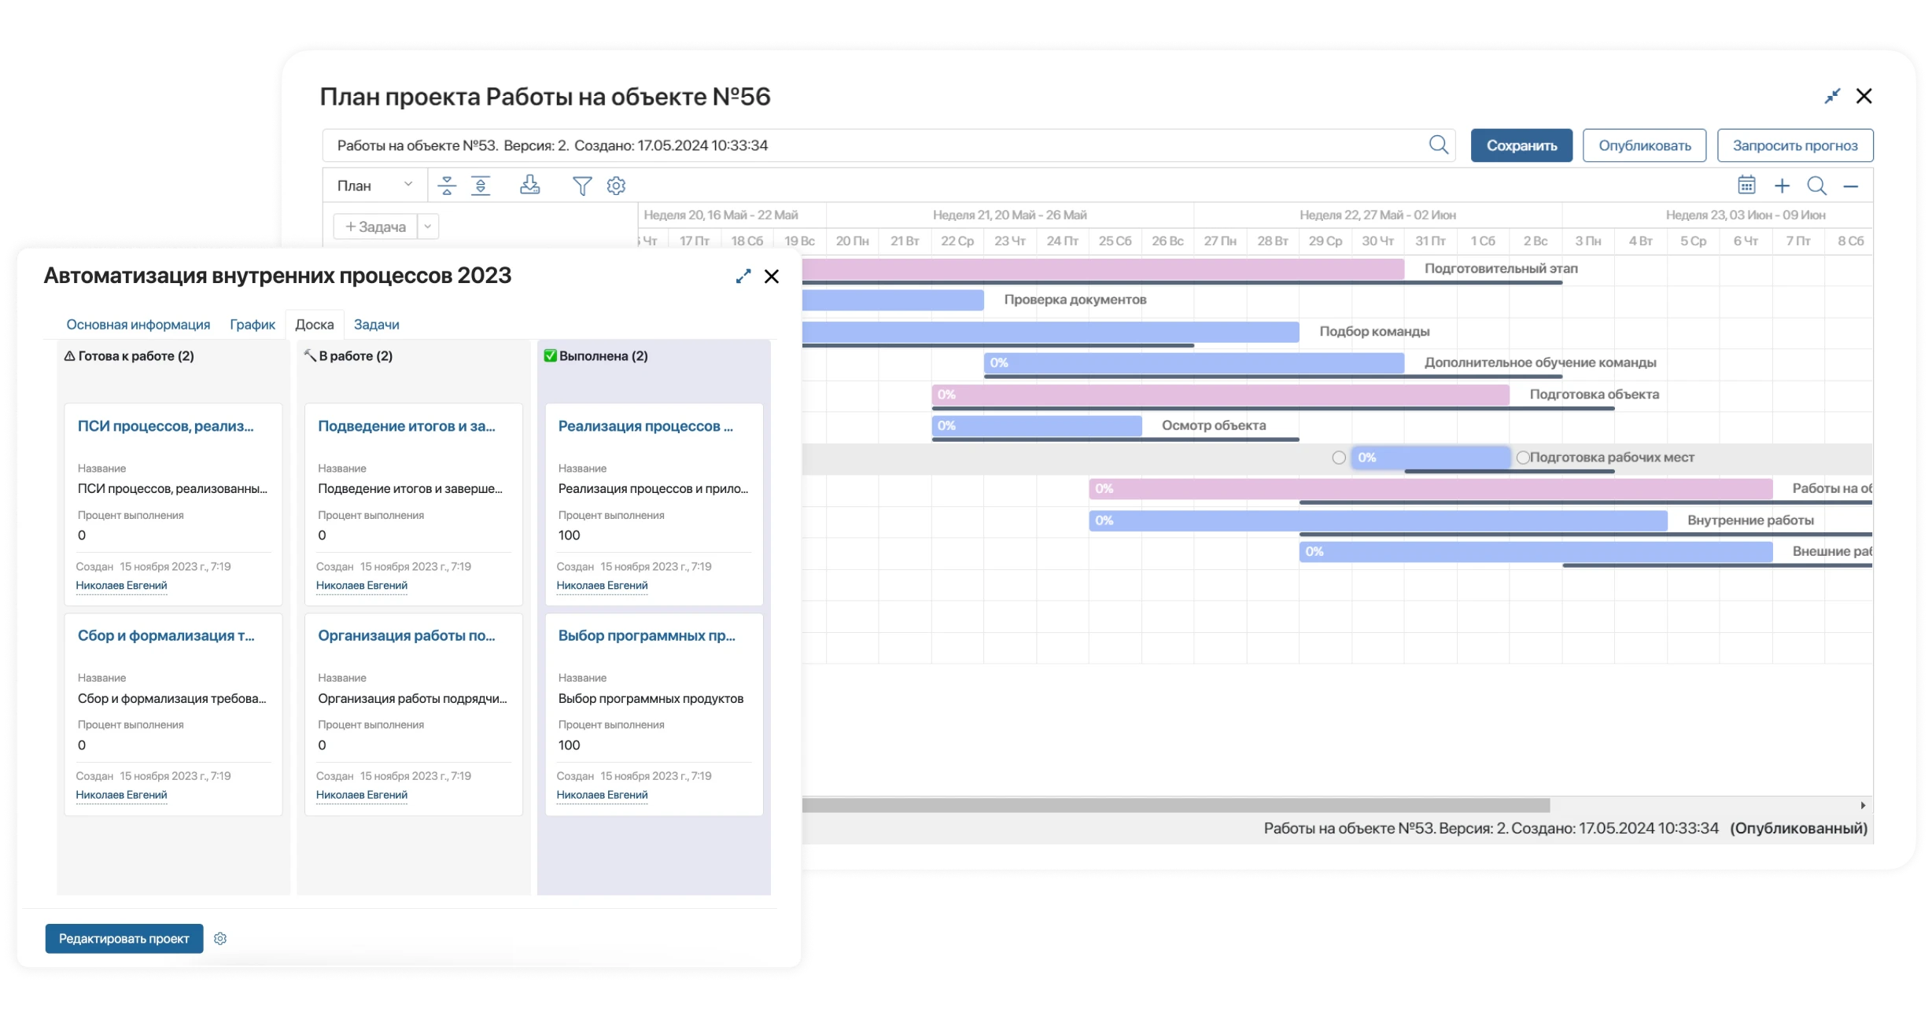Click the calendar icon in Gantt toolbar
This screenshot has width=1932, height=1019.
(x=1746, y=185)
